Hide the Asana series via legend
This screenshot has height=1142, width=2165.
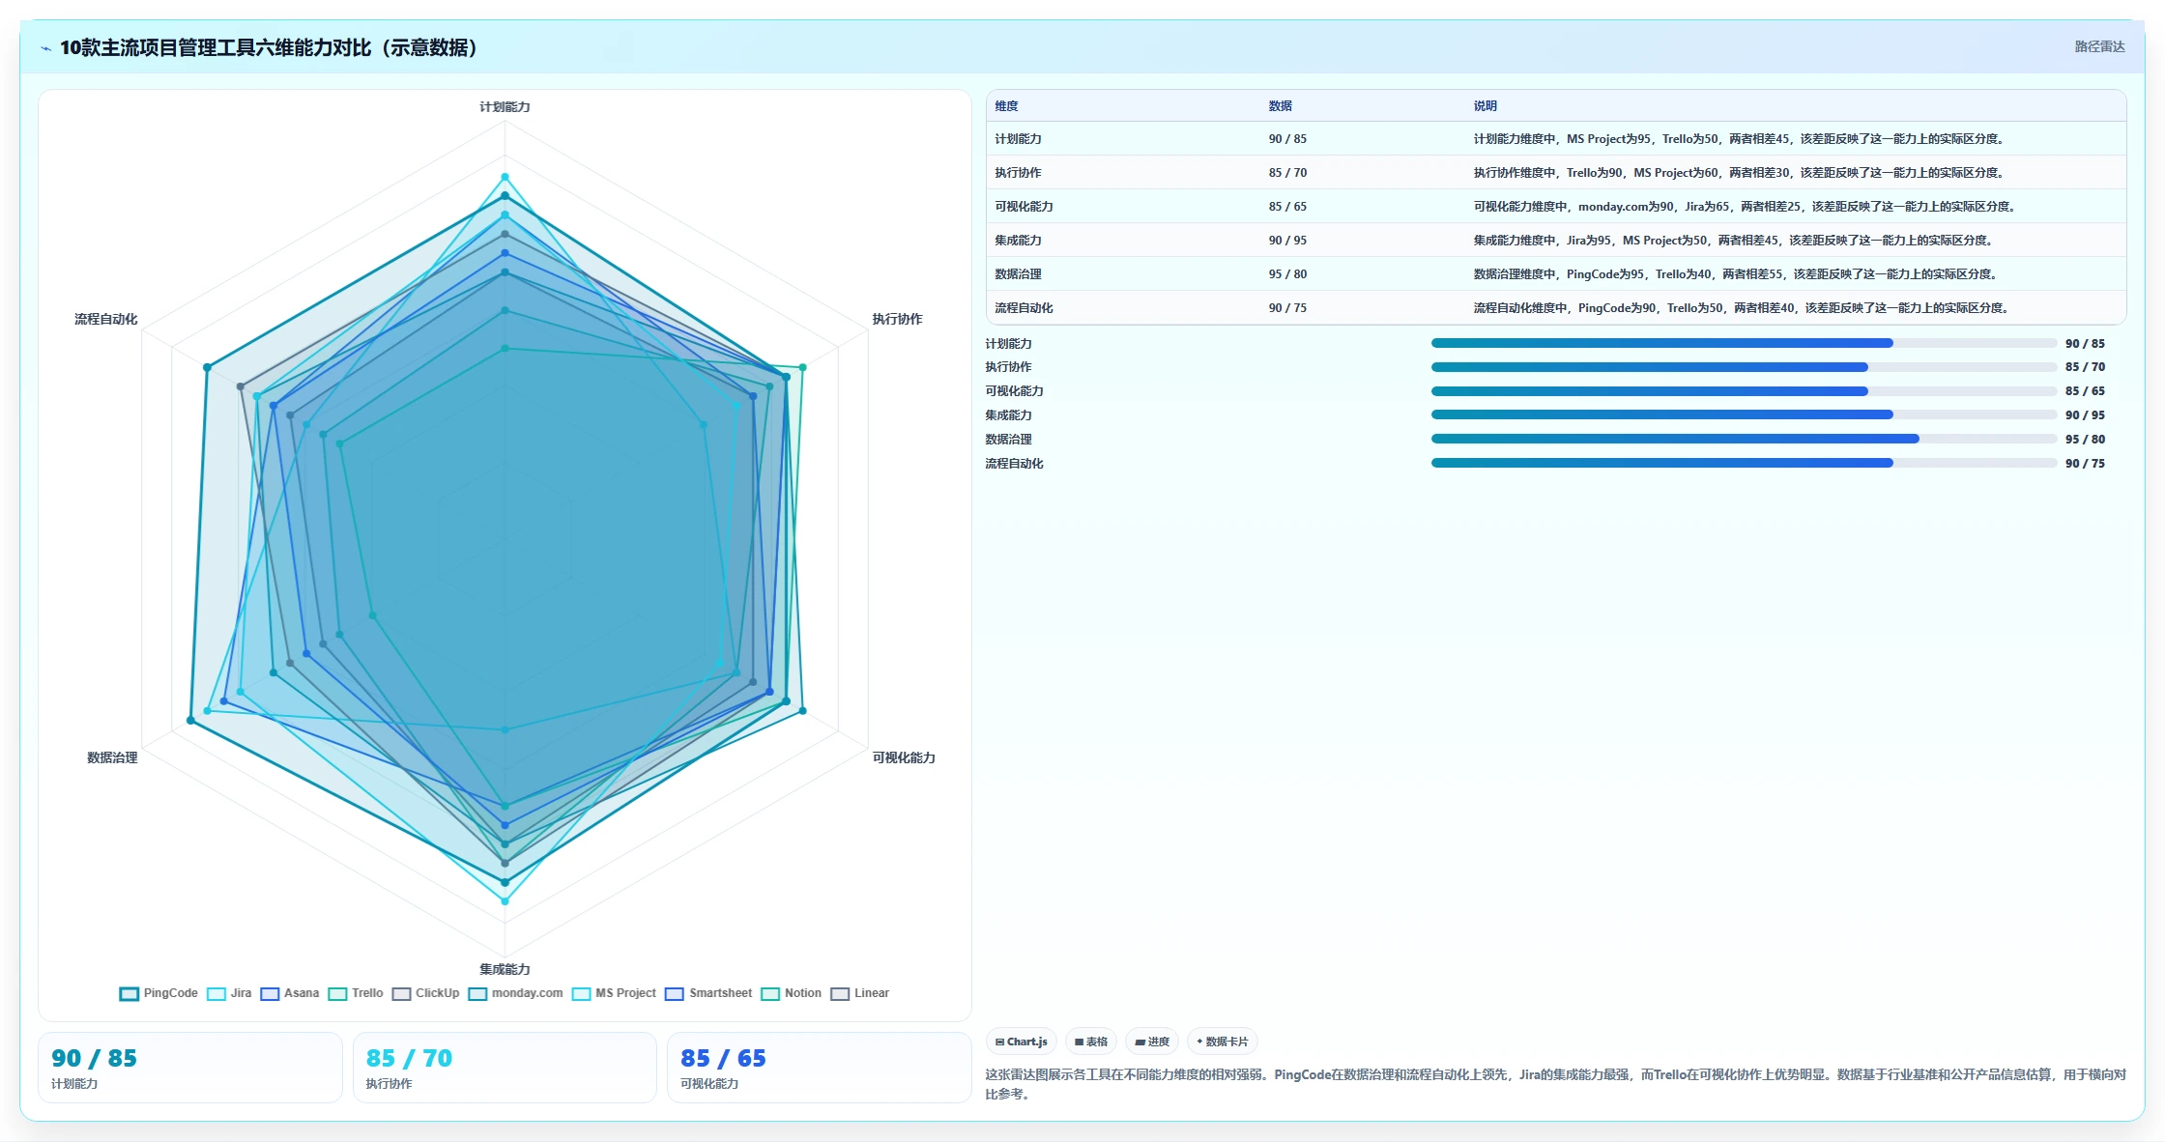[x=290, y=993]
